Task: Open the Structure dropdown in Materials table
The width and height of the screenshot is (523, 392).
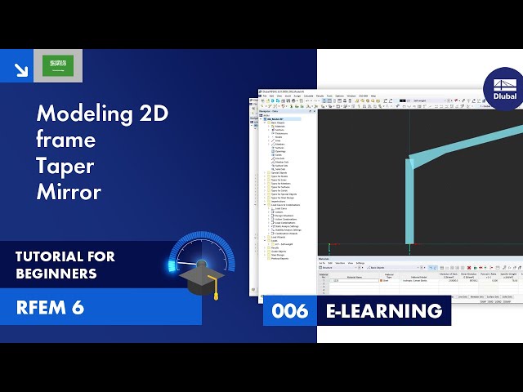Action: [x=337, y=268]
